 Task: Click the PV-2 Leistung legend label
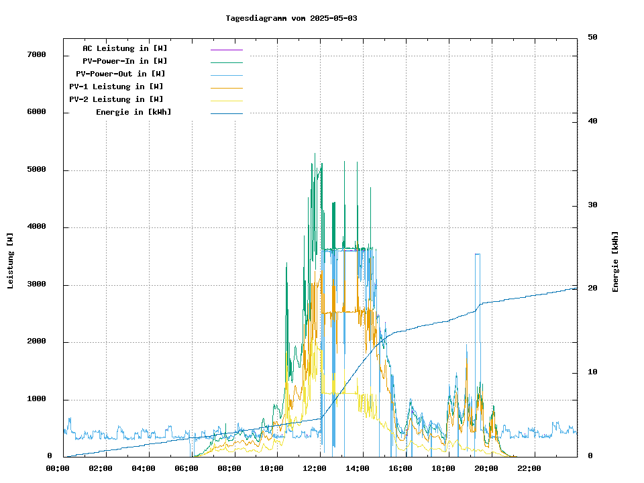pos(116,99)
